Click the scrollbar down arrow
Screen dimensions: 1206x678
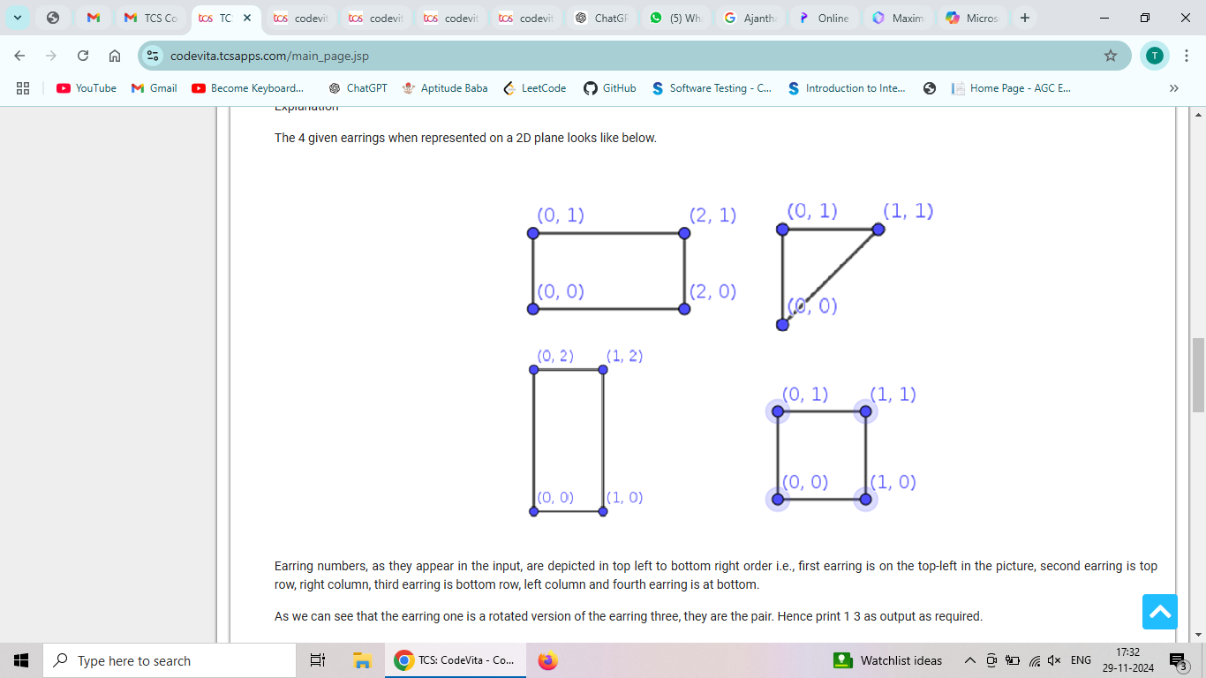point(1198,635)
